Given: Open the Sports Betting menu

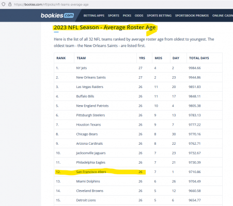Looking at the screenshot, I should pyautogui.click(x=159, y=15).
